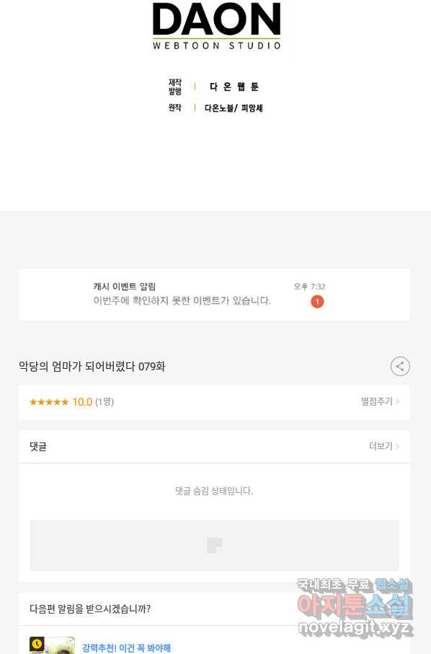Screen dimensions: 431x654
Task: Click the chevron next to 별점주기
Action: click(397, 401)
